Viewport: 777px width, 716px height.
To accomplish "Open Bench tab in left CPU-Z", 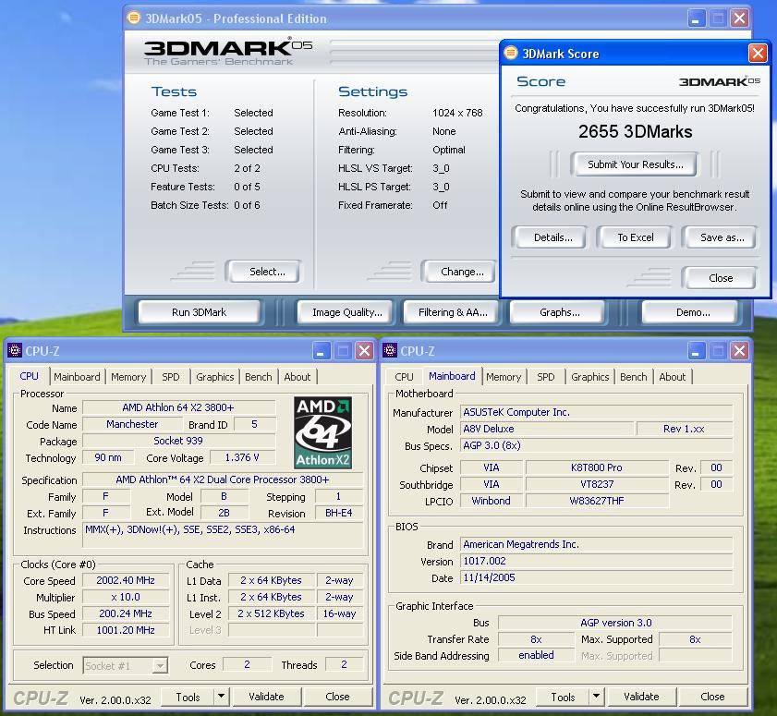I will tap(258, 377).
